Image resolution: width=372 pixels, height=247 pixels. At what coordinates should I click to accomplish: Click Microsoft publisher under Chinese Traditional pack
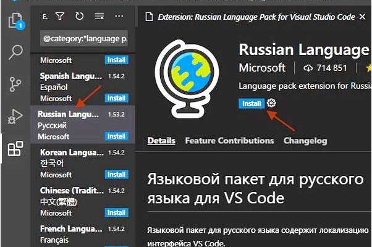[x=56, y=213]
